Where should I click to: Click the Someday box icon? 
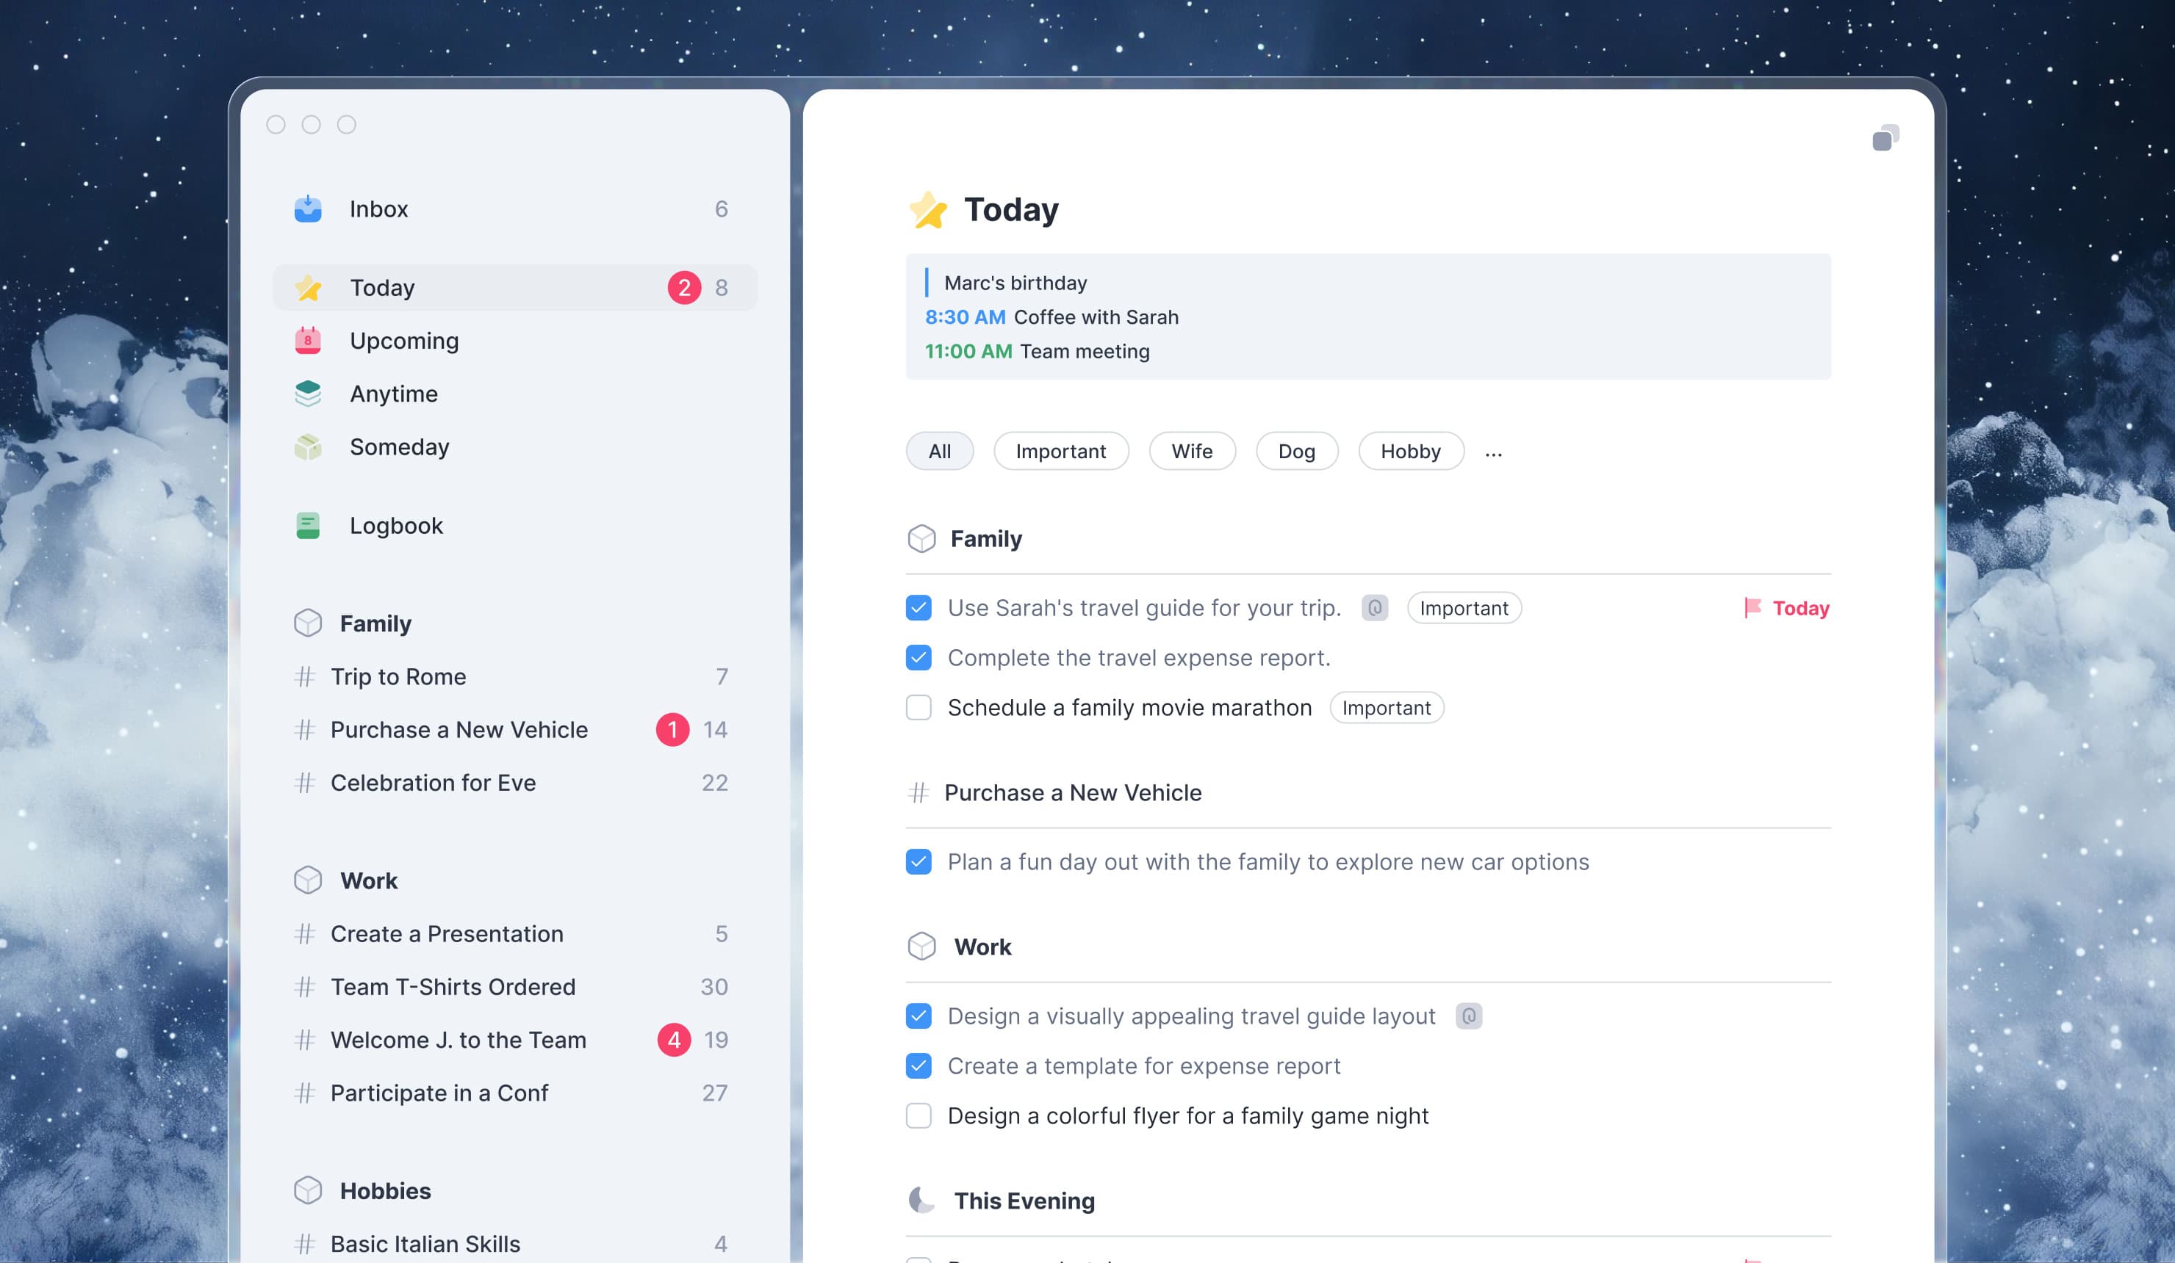coord(307,447)
